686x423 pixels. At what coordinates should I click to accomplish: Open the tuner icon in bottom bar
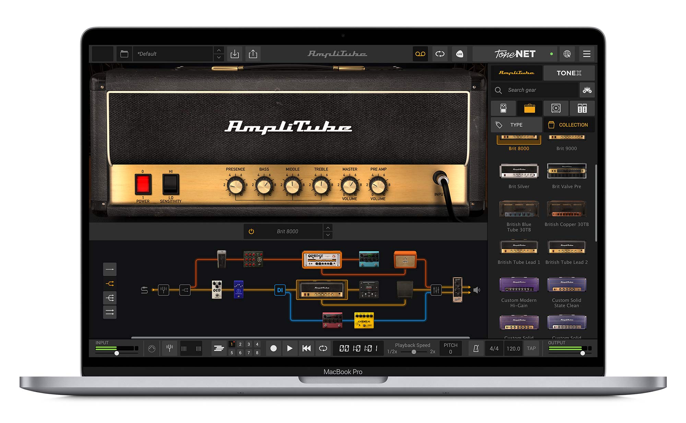point(169,348)
